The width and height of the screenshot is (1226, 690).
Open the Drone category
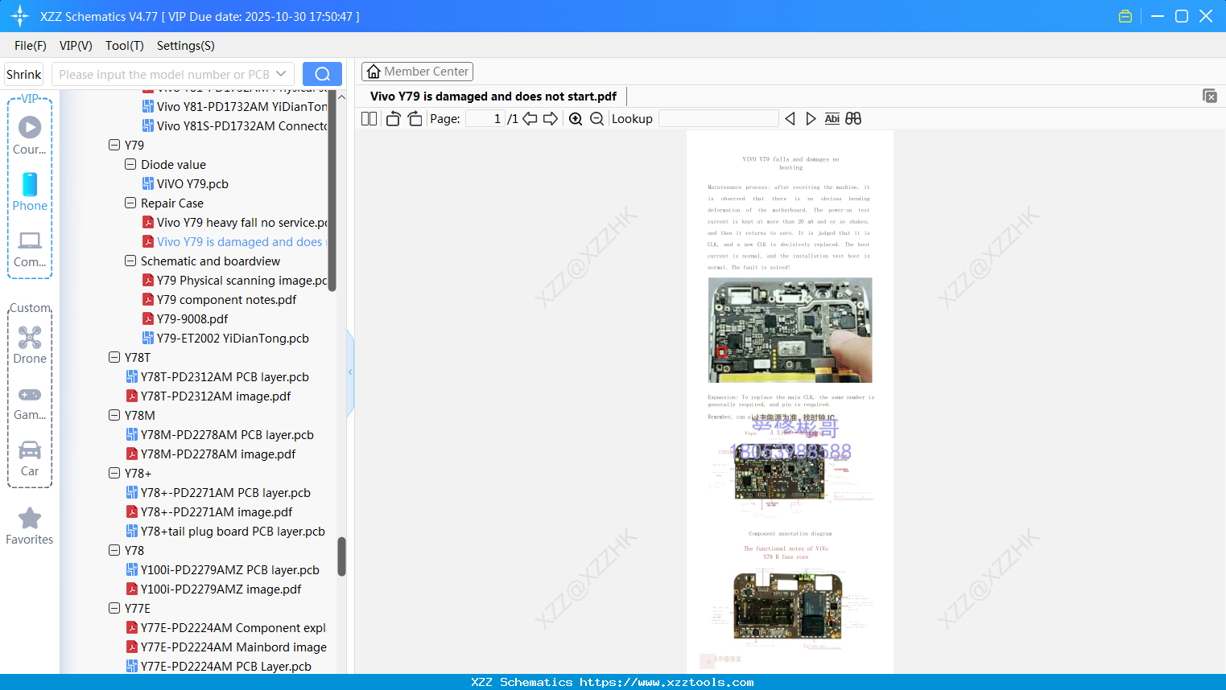pyautogui.click(x=30, y=344)
